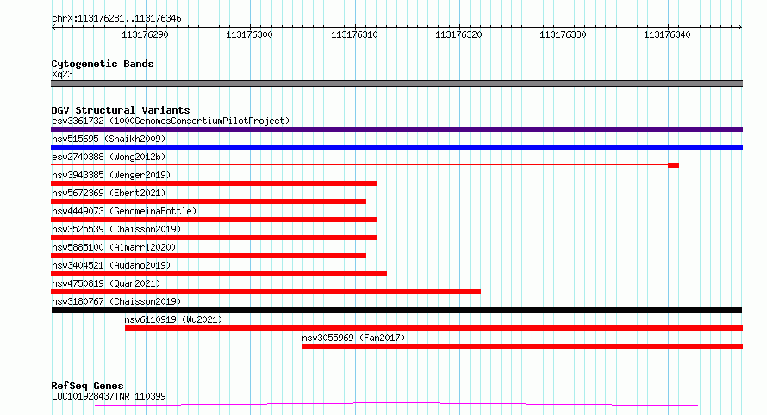
Task: Click the red nsv3404521 variant bar
Action: click(219, 274)
